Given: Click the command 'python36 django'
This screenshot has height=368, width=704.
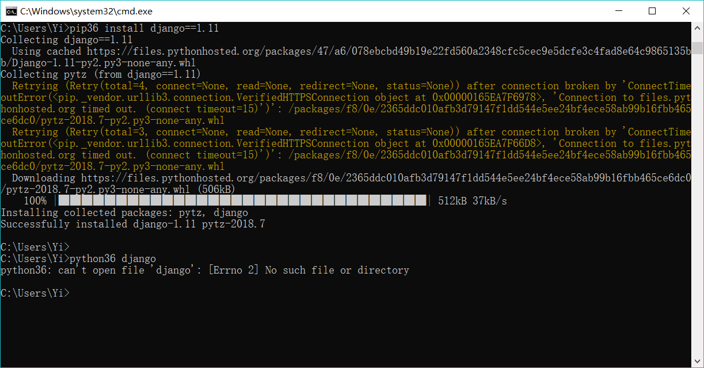Looking at the screenshot, I should click(x=113, y=259).
